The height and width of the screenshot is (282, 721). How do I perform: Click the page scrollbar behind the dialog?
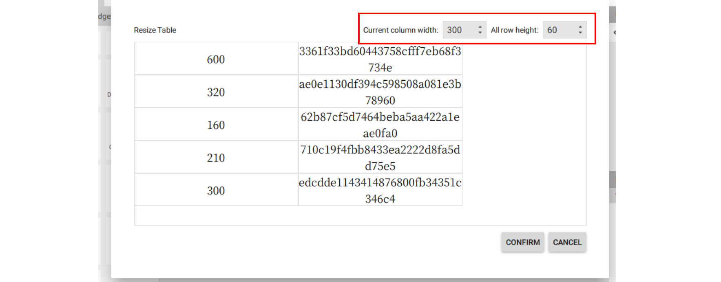(x=612, y=179)
